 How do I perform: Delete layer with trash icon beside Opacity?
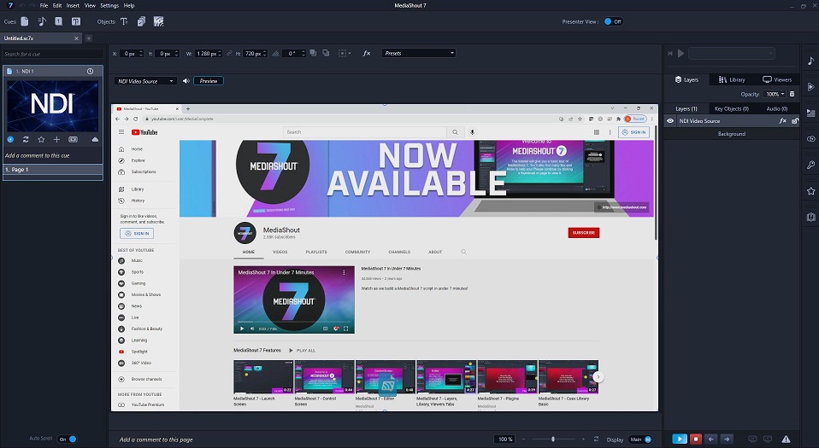pyautogui.click(x=792, y=94)
